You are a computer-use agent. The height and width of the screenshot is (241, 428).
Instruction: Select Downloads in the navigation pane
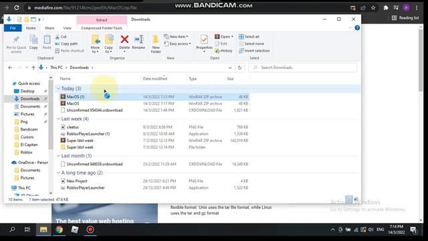pyautogui.click(x=30, y=98)
